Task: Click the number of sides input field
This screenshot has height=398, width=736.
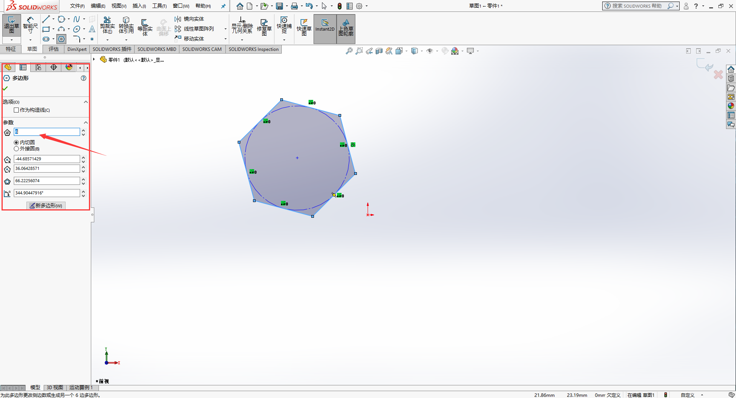Action: tap(47, 132)
